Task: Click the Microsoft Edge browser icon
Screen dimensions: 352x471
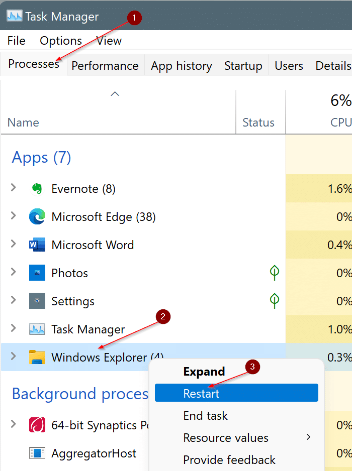Action: [37, 217]
